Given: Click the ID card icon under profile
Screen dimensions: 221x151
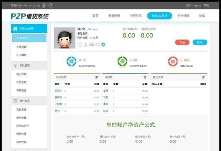Looking at the screenshot, I should click(x=97, y=45).
